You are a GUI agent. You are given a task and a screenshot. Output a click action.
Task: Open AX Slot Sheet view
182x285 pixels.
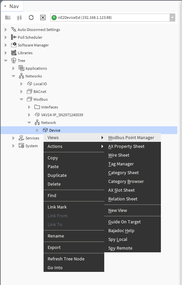132,190
